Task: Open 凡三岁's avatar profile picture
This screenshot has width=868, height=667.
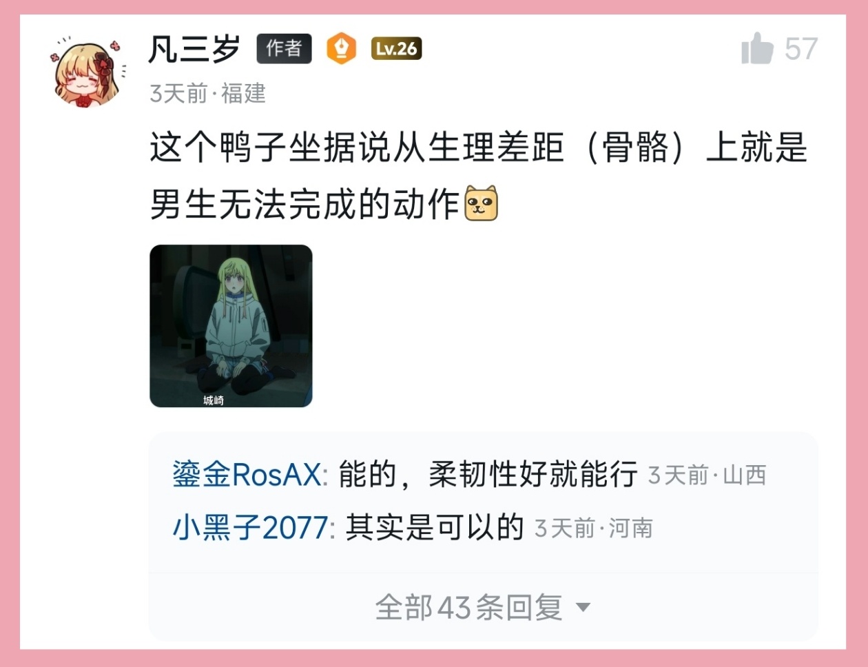Action: pos(87,72)
